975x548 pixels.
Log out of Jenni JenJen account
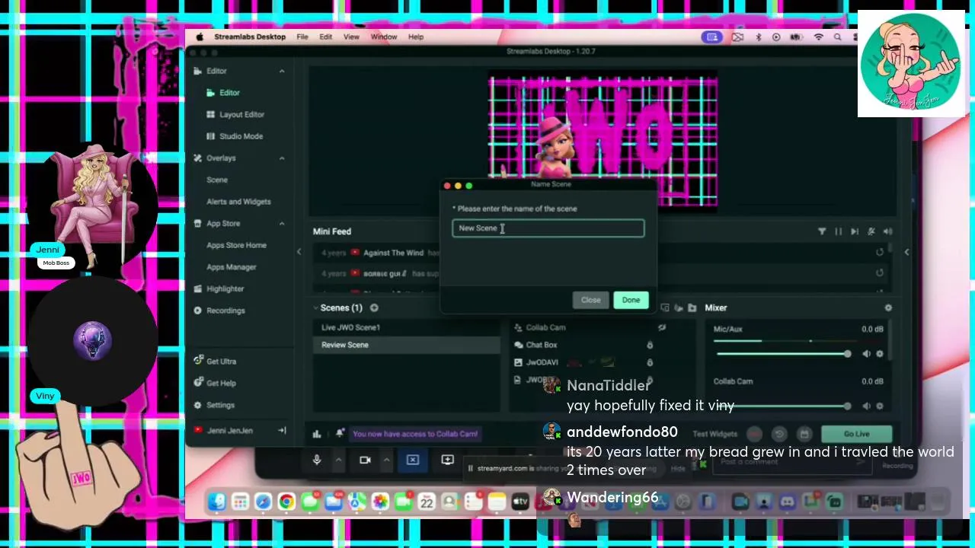pyautogui.click(x=282, y=431)
